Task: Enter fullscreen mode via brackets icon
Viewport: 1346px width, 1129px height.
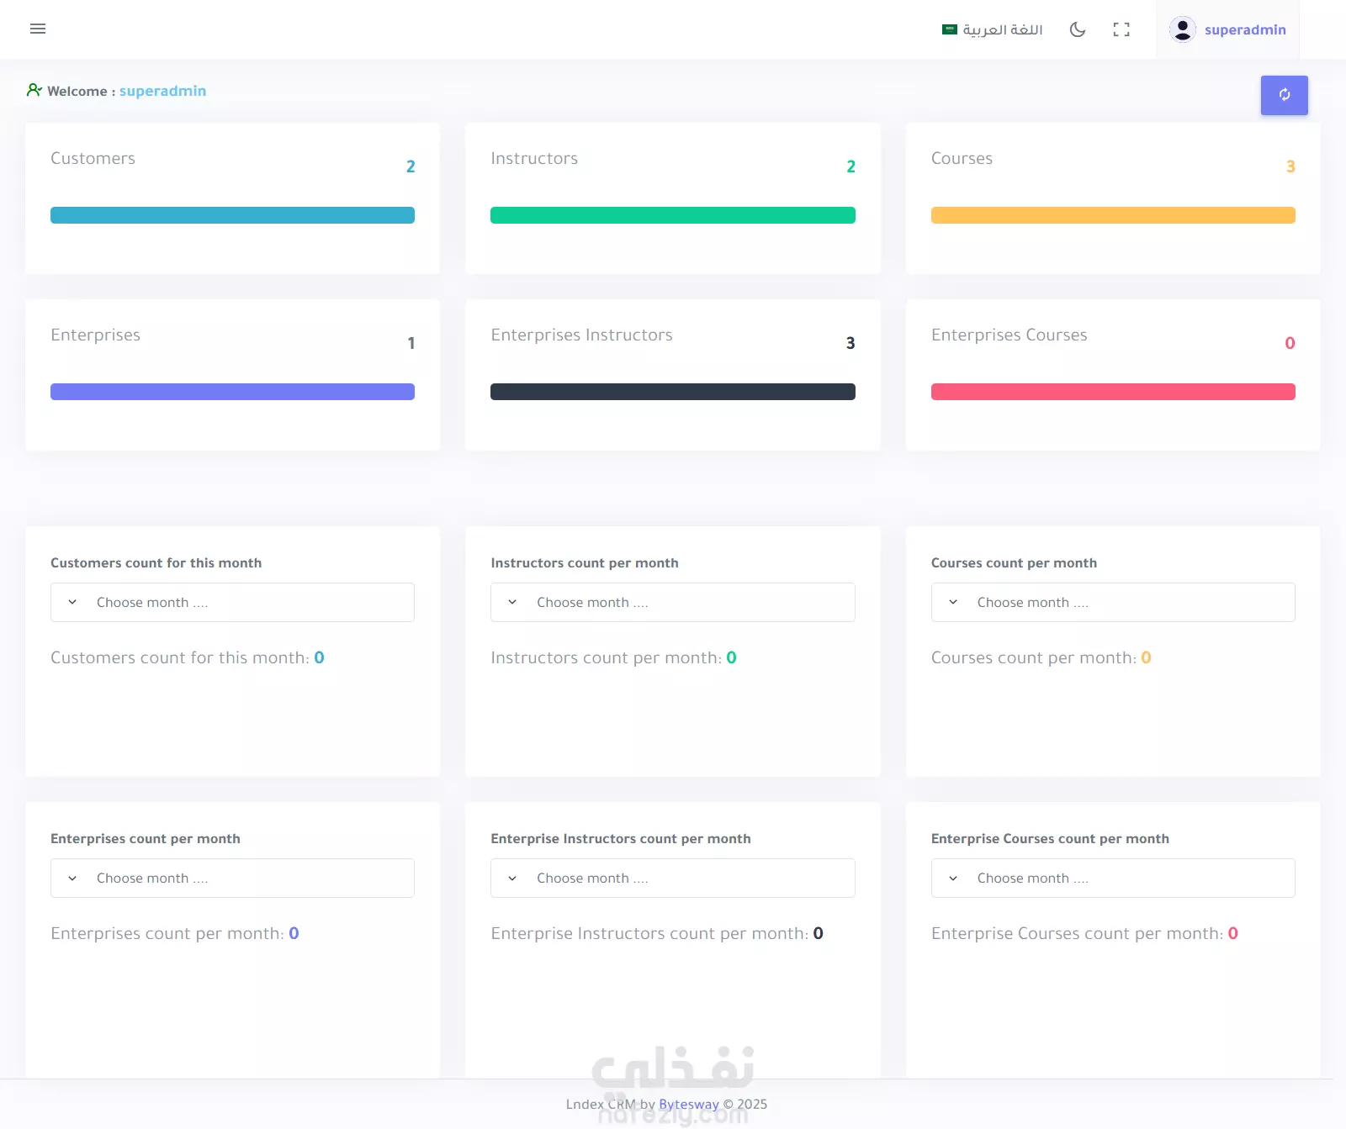Action: [x=1121, y=29]
